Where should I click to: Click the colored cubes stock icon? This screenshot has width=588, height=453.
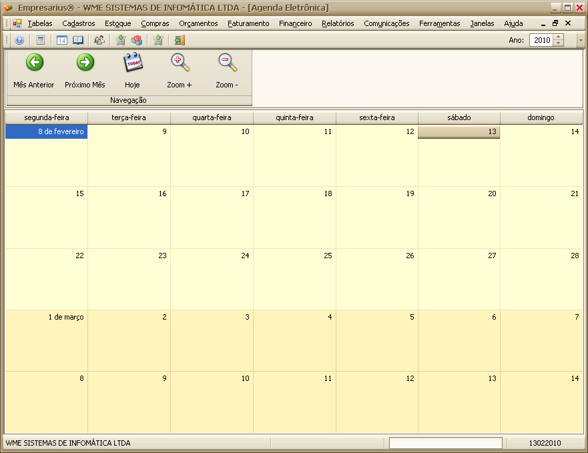click(x=137, y=40)
